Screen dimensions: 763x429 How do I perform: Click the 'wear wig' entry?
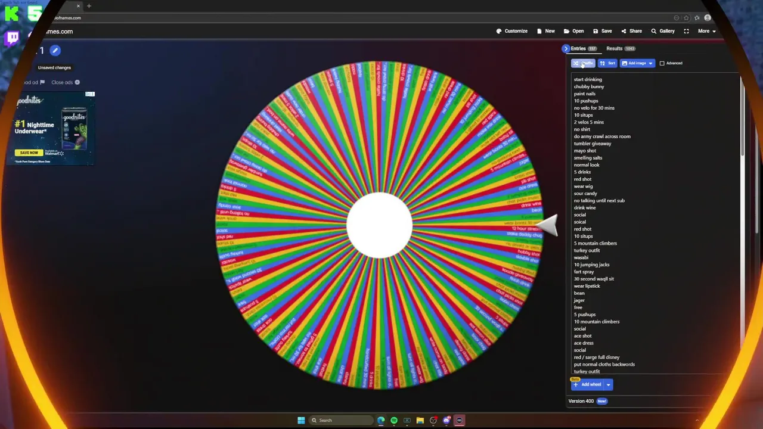click(x=584, y=186)
